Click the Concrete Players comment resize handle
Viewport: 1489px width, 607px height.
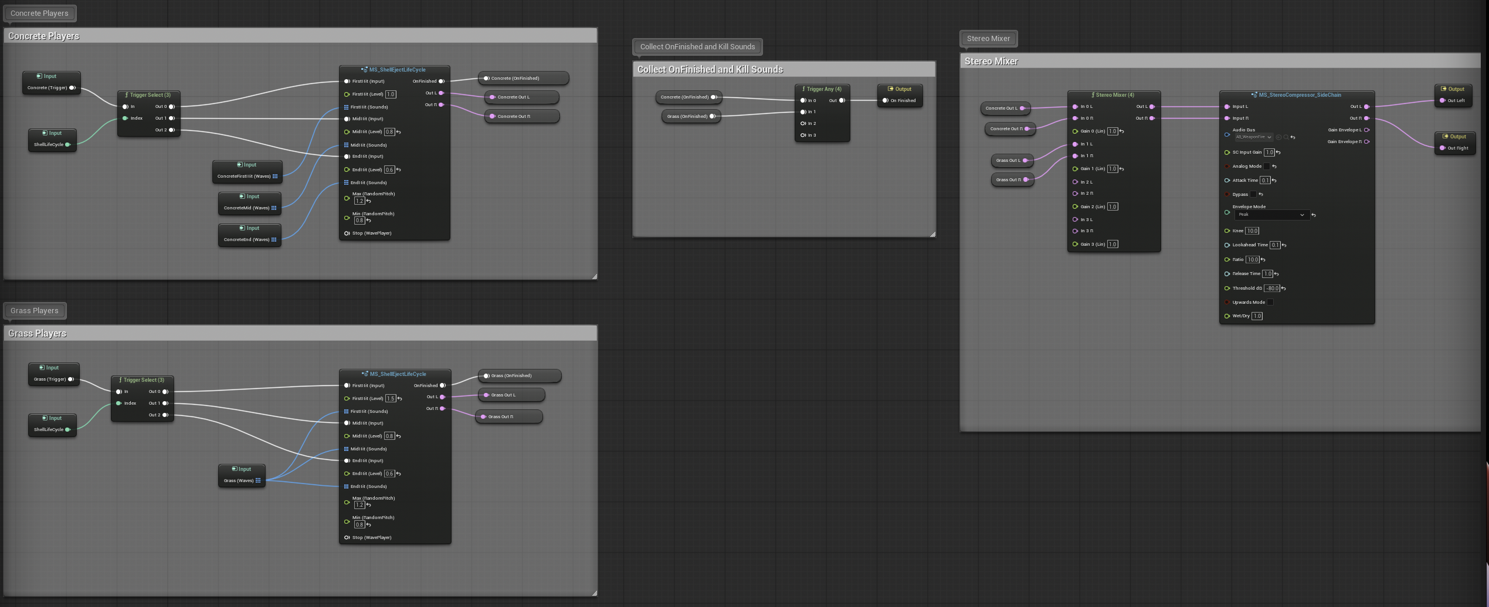tap(595, 277)
